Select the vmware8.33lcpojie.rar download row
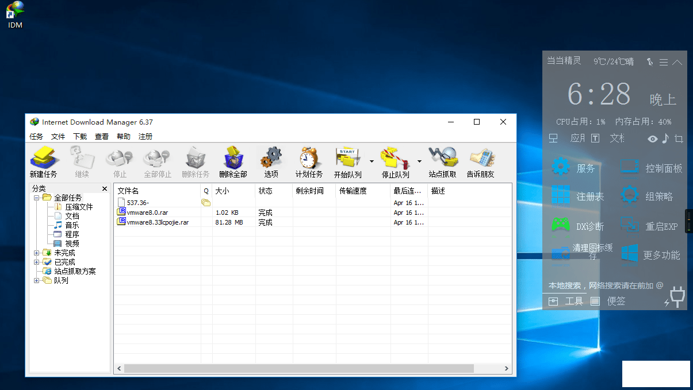Image resolution: width=693 pixels, height=390 pixels. coord(312,222)
